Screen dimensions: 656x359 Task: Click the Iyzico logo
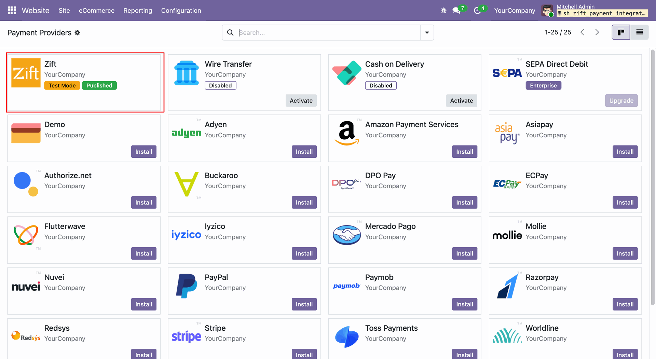[187, 235]
